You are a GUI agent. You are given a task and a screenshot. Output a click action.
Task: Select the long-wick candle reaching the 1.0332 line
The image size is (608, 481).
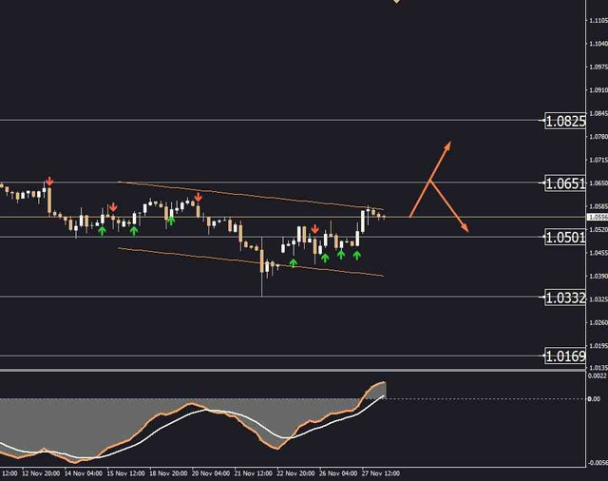click(x=262, y=266)
